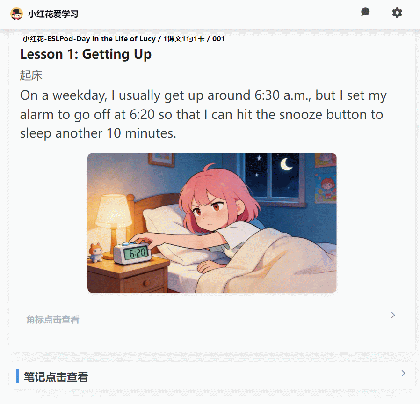Click the 起床 translation text

tap(31, 75)
